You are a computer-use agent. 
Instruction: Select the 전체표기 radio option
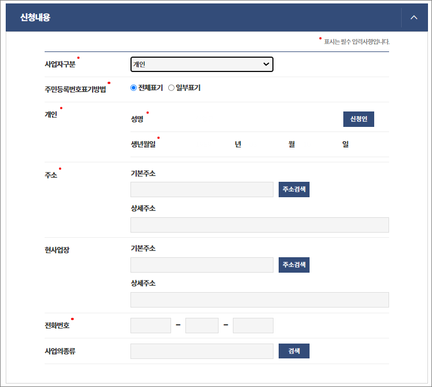(134, 88)
